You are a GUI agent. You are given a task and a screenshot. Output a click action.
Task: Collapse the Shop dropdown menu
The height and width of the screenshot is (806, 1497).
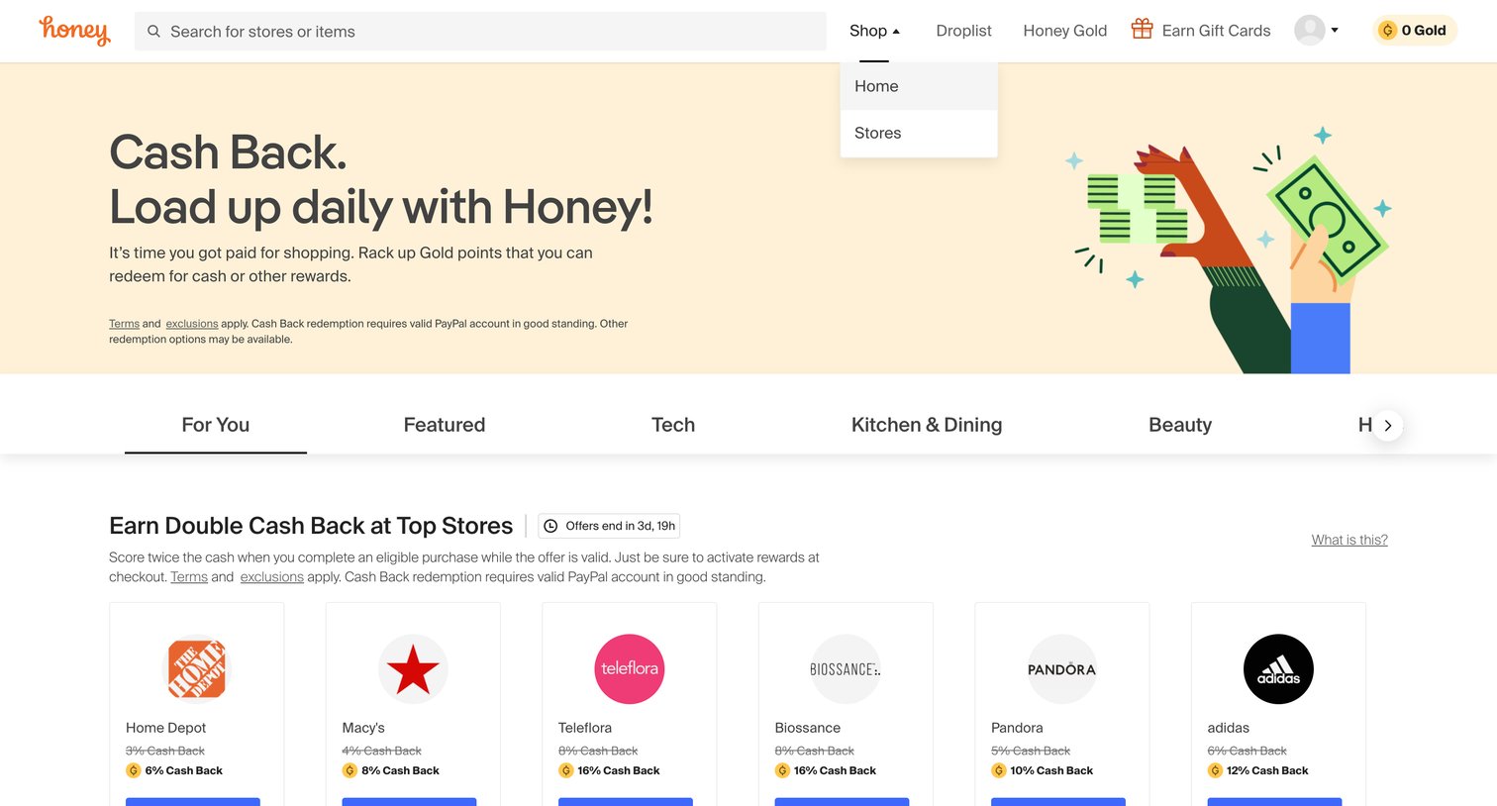(x=874, y=31)
